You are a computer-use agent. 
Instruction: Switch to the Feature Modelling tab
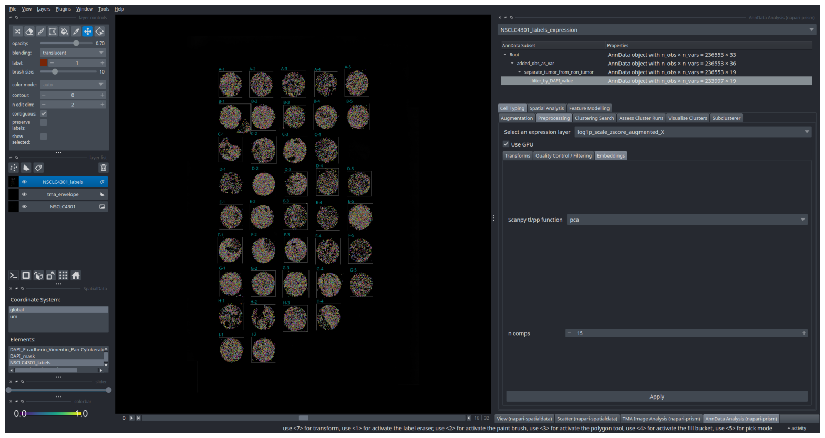click(x=589, y=108)
